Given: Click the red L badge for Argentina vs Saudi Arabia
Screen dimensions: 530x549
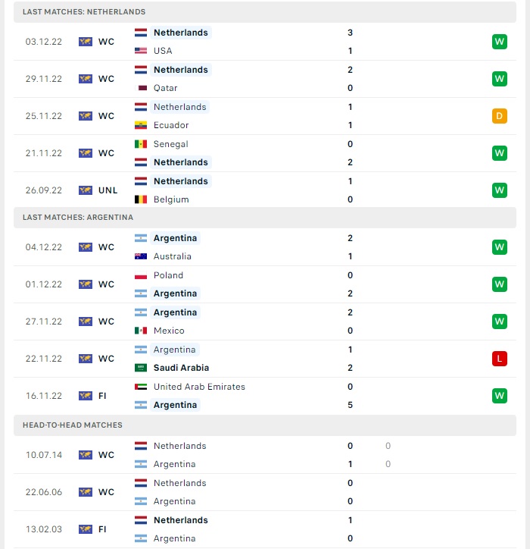Looking at the screenshot, I should [x=499, y=359].
